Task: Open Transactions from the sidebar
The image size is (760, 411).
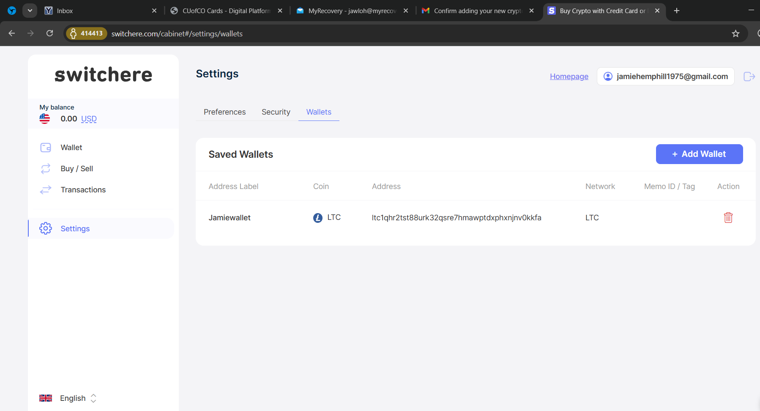Action: point(83,190)
